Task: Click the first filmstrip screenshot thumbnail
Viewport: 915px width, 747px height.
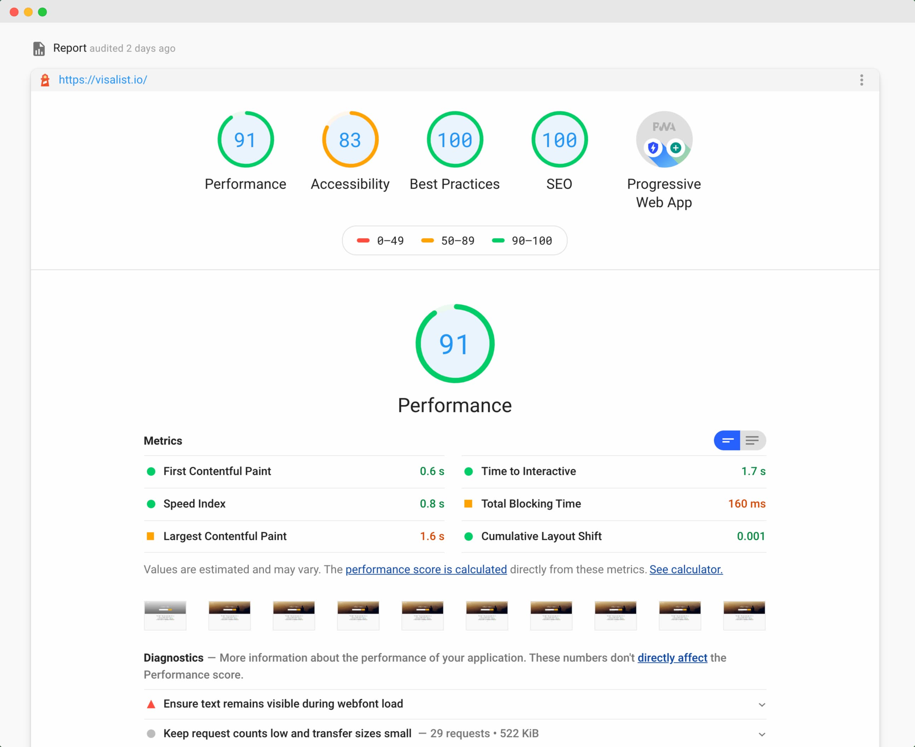Action: pos(165,615)
